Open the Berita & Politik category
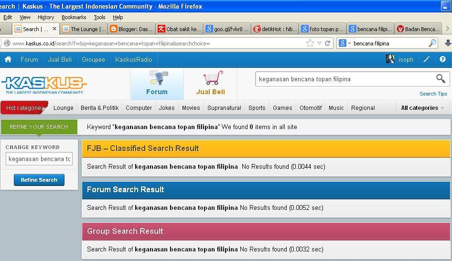Screen dimensions: 452x261 (100, 108)
